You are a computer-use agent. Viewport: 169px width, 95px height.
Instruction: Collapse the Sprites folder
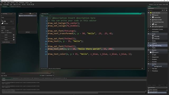click(x=148, y=64)
